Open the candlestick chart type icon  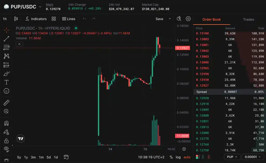[x=16, y=19]
